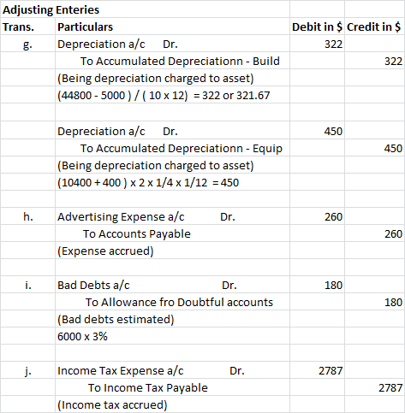Viewport: 405px width, 413px height.
Task: Click the credit 260 cell
Action: tap(375, 233)
